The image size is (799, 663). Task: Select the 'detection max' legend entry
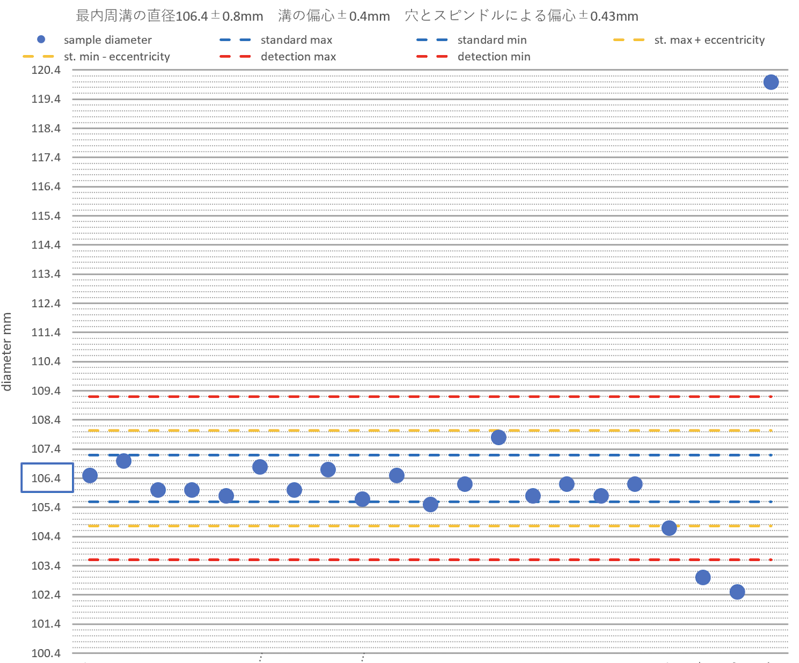tap(278, 57)
